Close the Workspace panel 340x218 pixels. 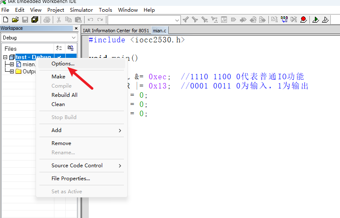tap(76, 28)
